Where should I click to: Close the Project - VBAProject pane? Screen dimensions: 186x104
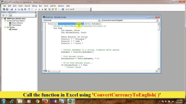[35, 12]
